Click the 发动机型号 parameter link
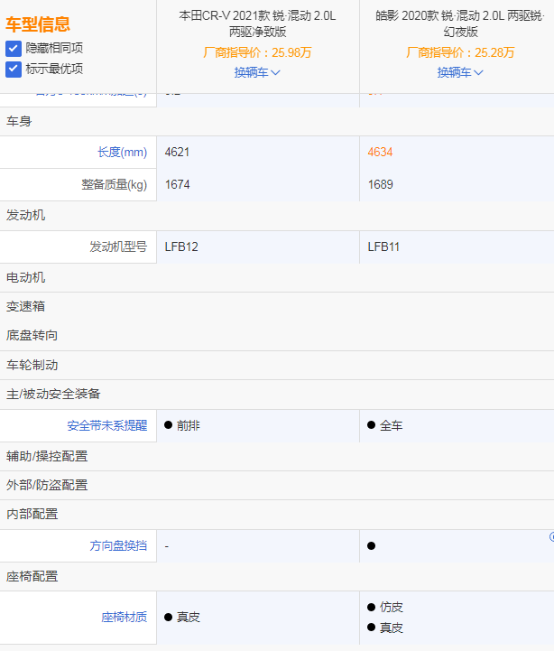 (117, 246)
